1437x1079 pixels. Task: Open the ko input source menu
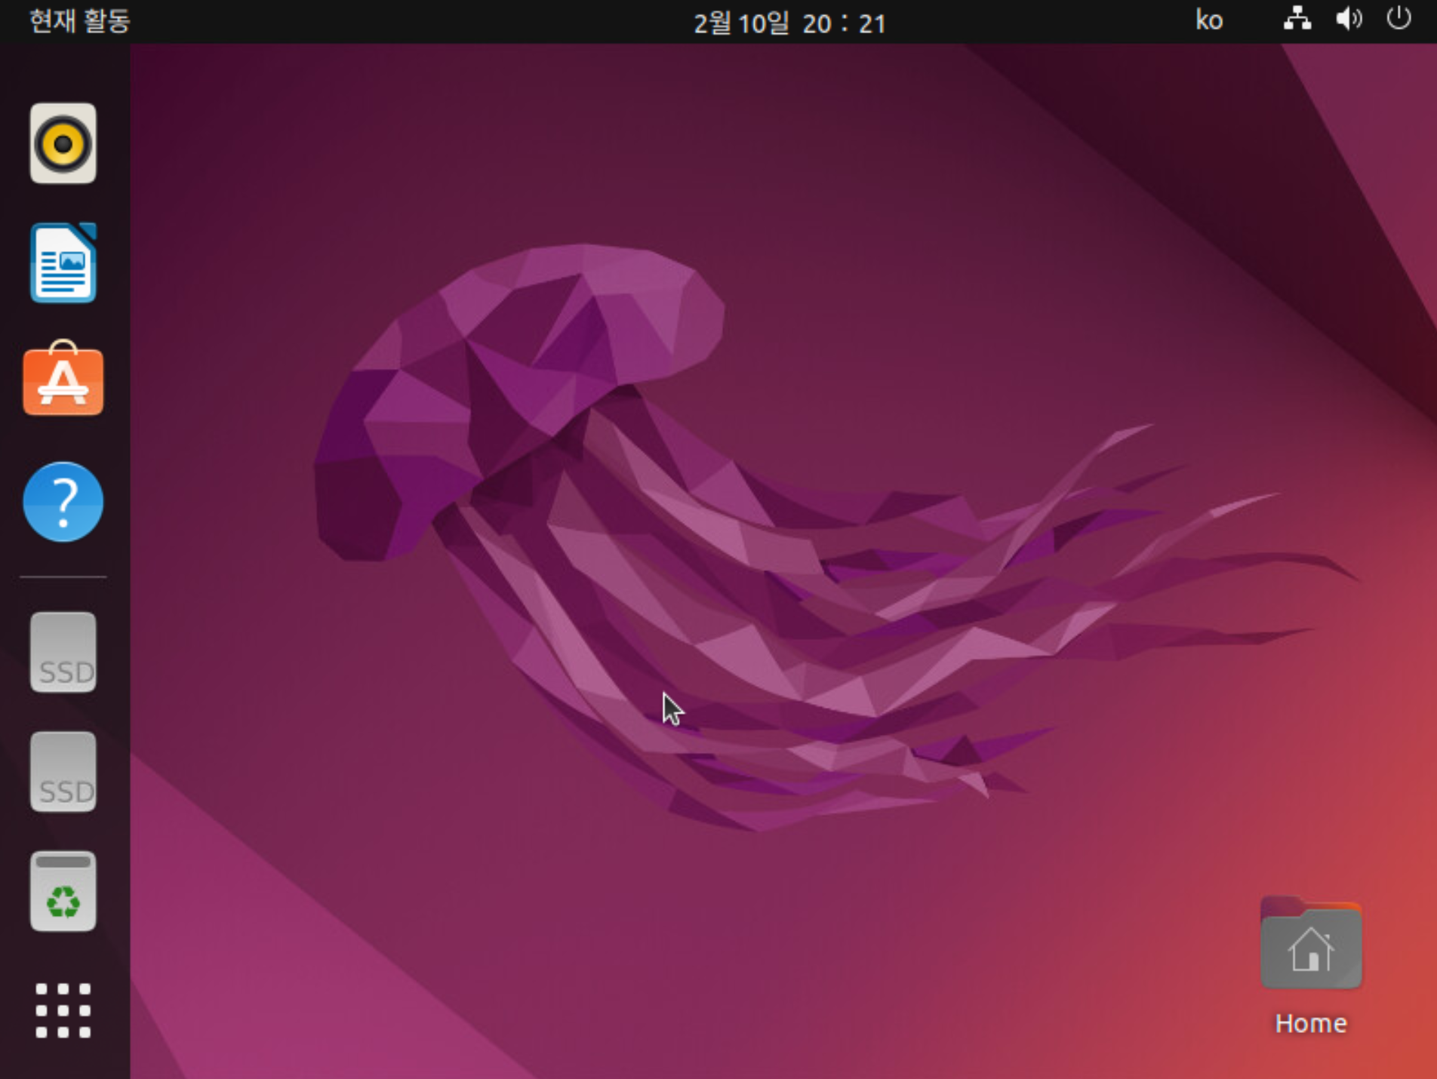tap(1209, 20)
